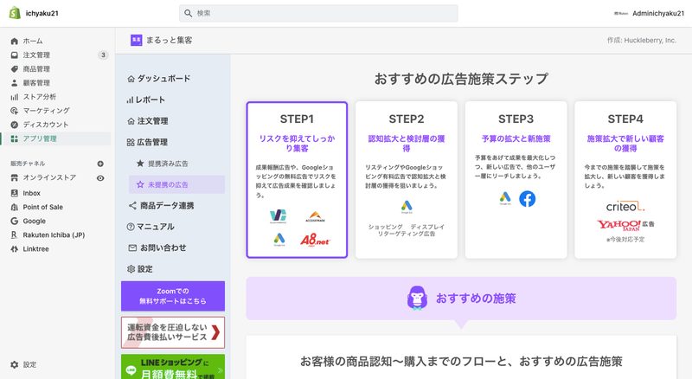
Task: Click the 販売チャネル section label
Action: point(28,164)
